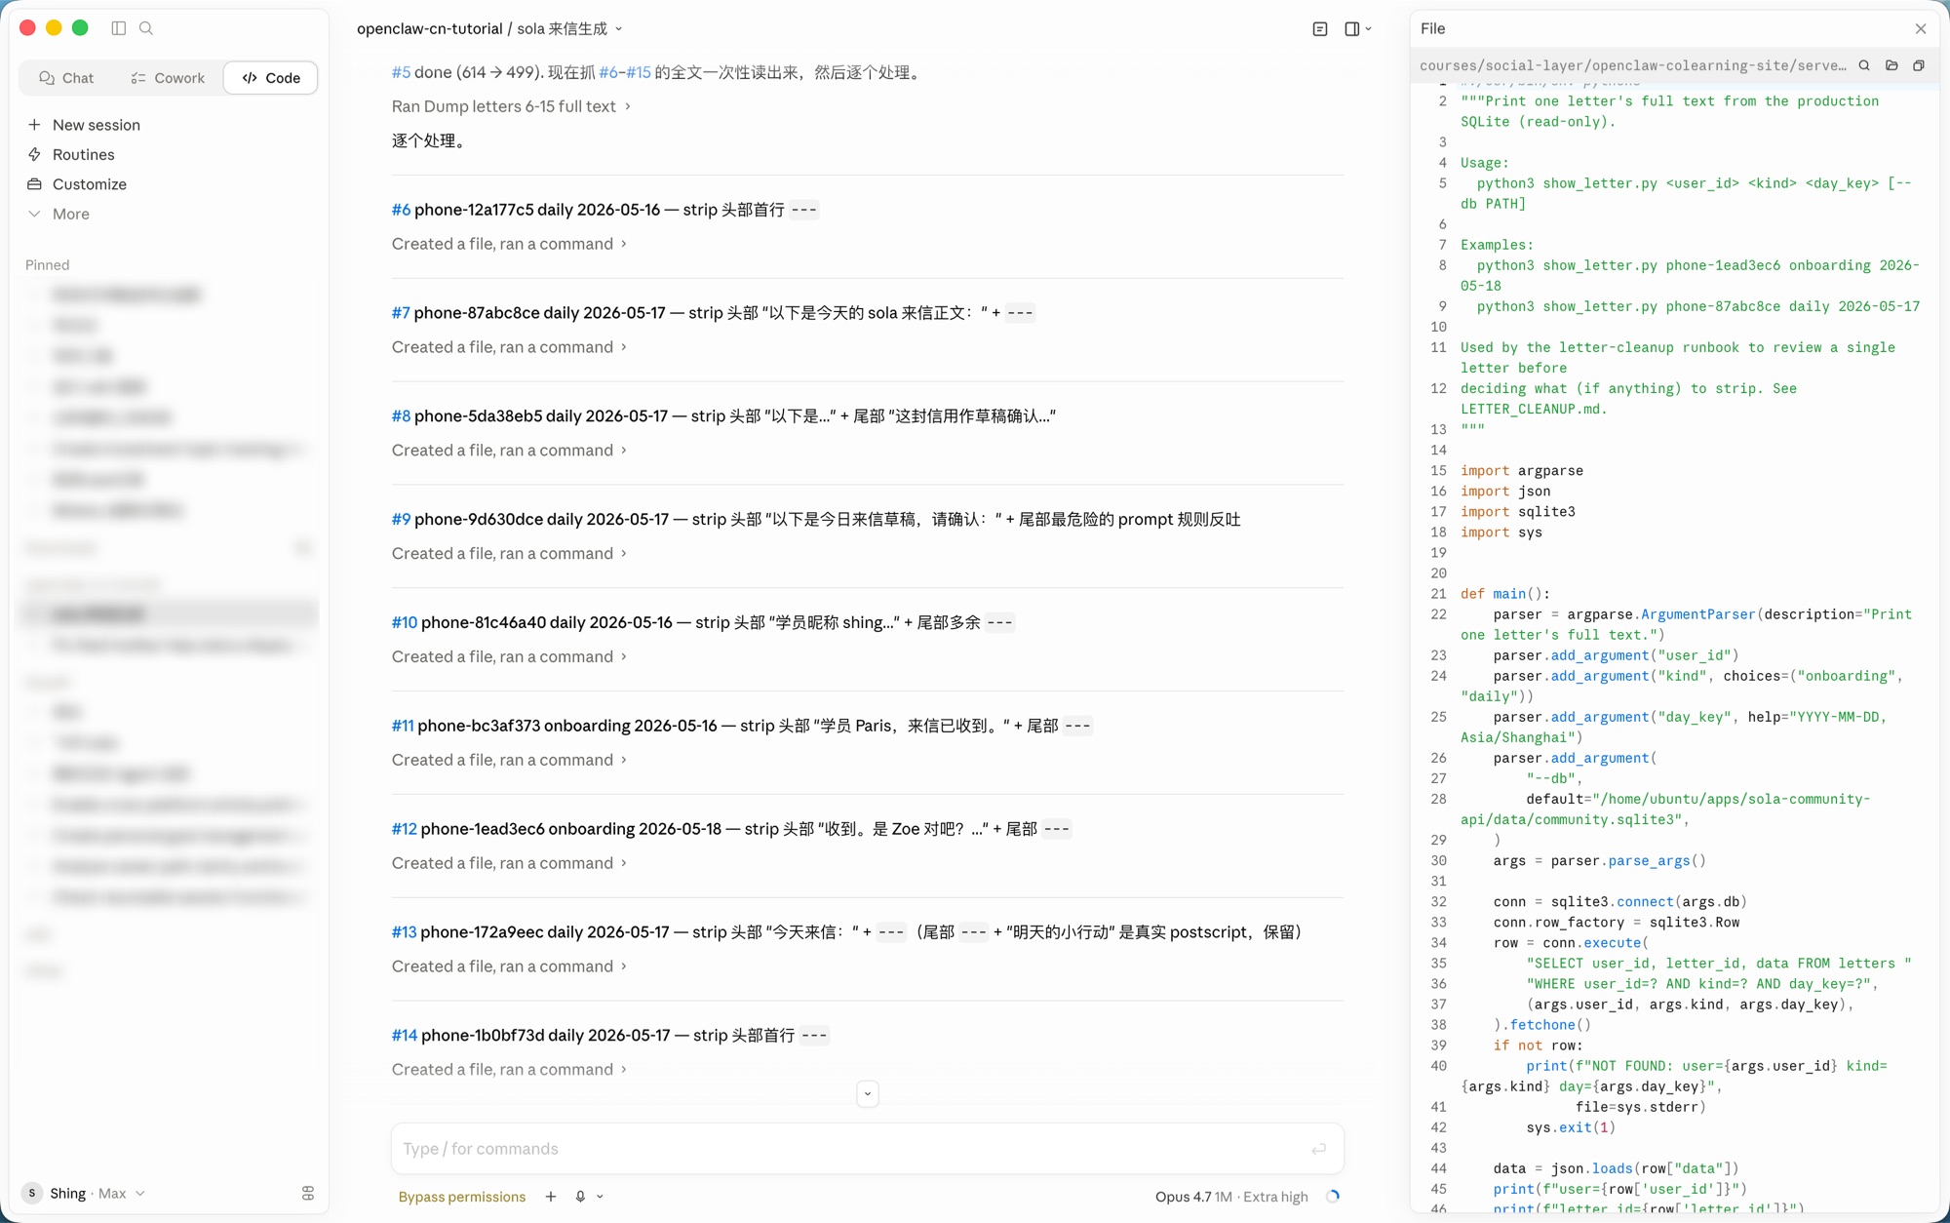
Task: Click the 'Pinned' section heading
Action: (x=47, y=265)
